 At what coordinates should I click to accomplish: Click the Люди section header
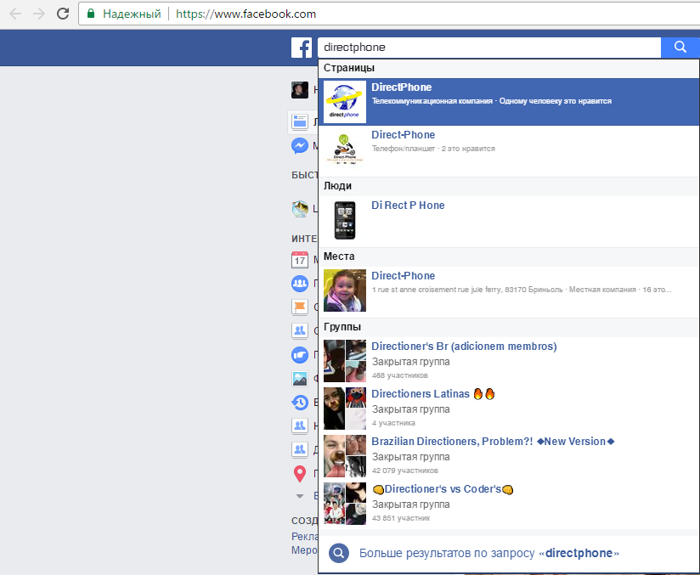coord(337,186)
